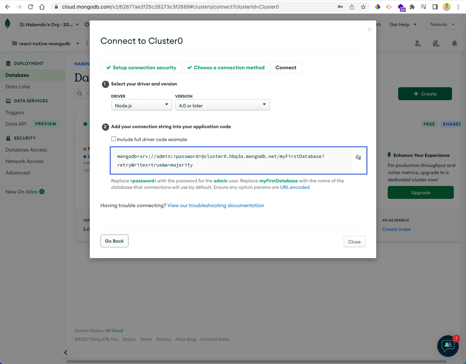Viewport: 466px width, 364px height.
Task: Open the browser extensions puzzle icon
Action: [x=412, y=7]
